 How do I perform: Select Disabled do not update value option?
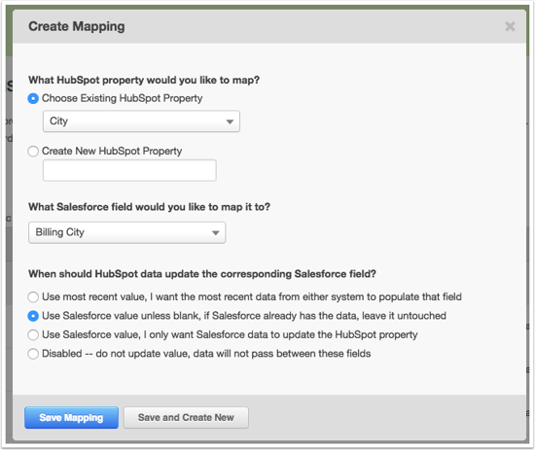point(33,354)
